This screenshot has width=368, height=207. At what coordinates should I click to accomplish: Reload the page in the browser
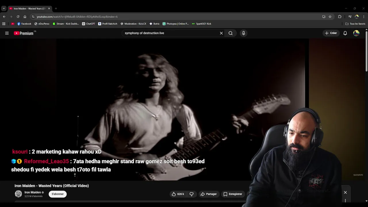tap(18, 17)
